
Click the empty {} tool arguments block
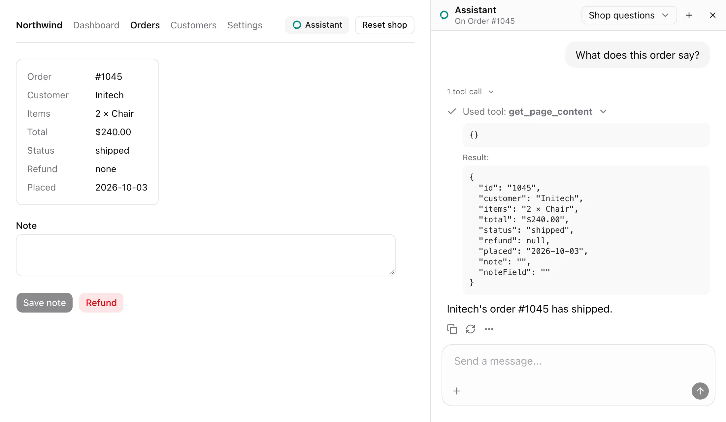(x=586, y=135)
